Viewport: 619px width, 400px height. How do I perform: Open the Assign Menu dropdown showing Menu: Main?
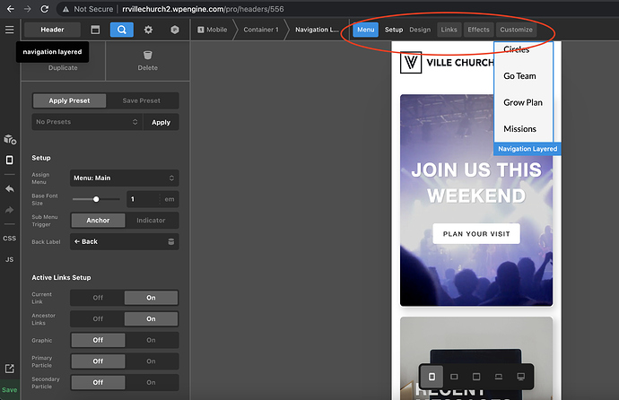click(124, 178)
